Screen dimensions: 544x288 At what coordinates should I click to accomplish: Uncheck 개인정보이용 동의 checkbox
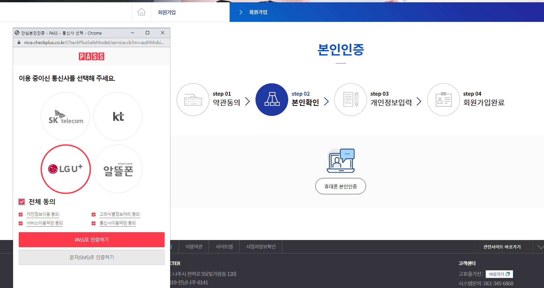pyautogui.click(x=21, y=215)
